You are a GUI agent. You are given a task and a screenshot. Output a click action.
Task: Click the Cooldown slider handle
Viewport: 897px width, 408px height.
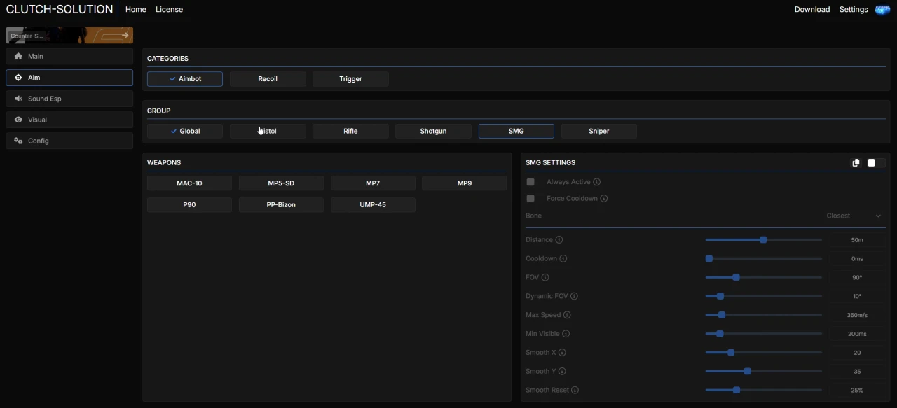709,259
